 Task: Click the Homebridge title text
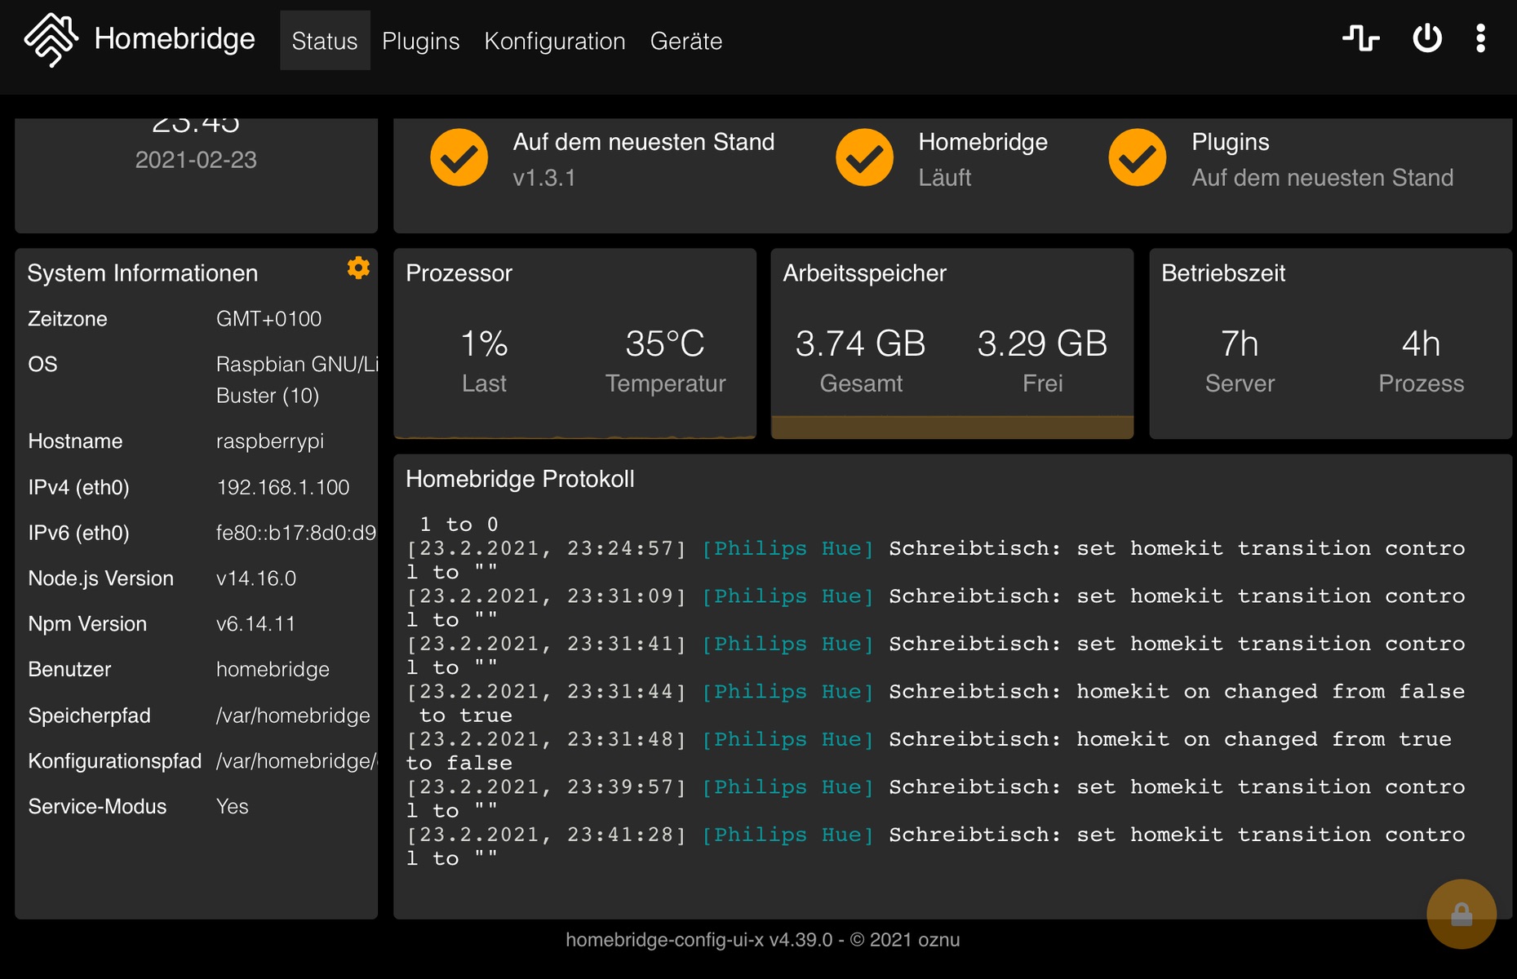(x=175, y=38)
